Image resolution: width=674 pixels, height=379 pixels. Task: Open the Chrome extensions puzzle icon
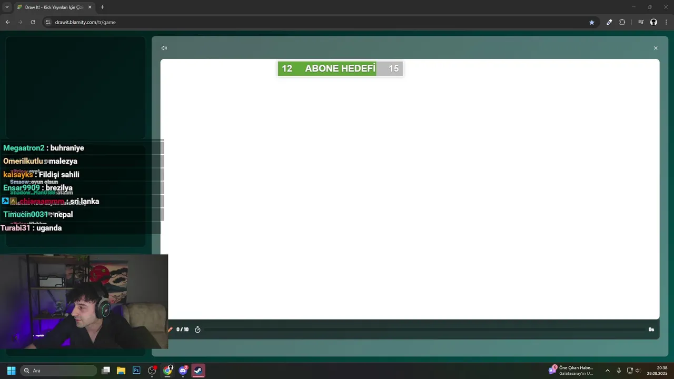pyautogui.click(x=622, y=22)
